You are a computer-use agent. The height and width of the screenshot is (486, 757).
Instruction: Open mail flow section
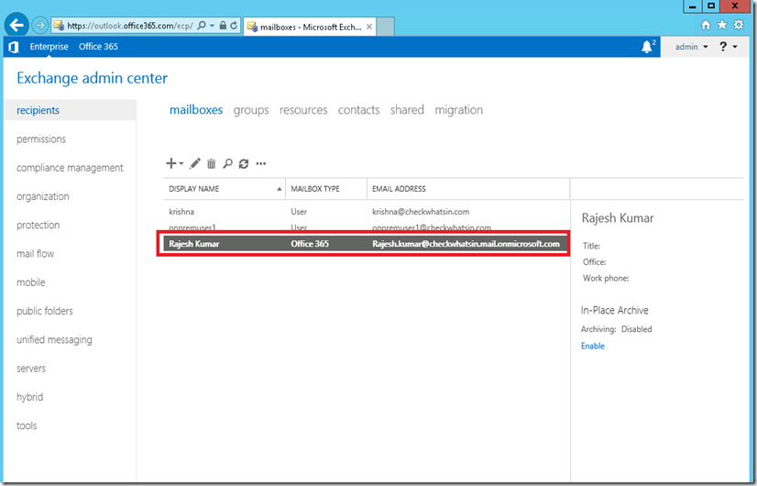(35, 254)
